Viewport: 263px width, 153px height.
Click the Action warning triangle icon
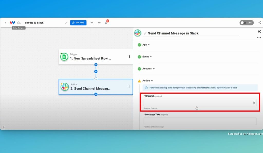[x=139, y=81]
